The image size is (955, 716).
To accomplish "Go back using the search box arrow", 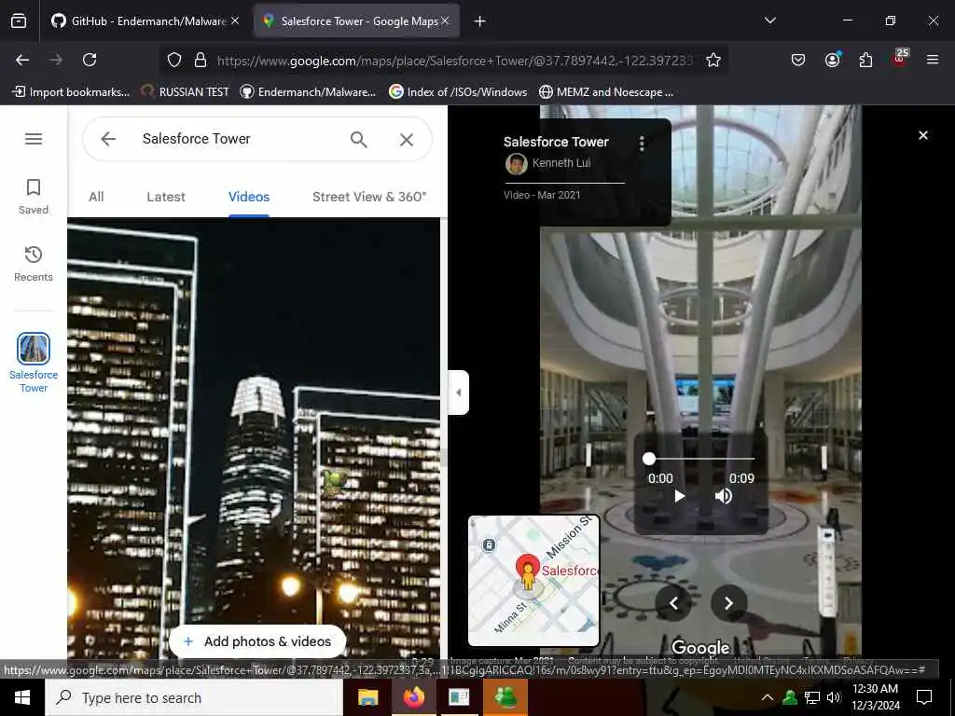I will pos(108,139).
